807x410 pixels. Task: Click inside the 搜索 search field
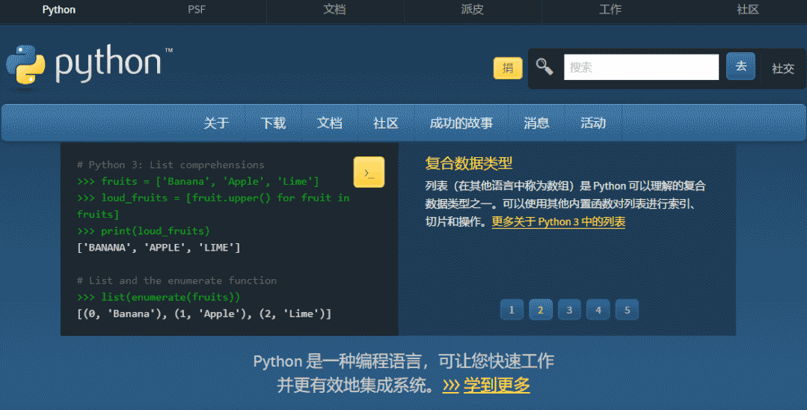[x=640, y=67]
